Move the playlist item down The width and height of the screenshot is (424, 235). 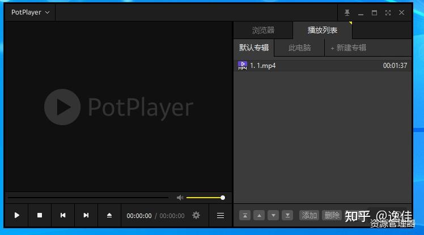click(273, 216)
